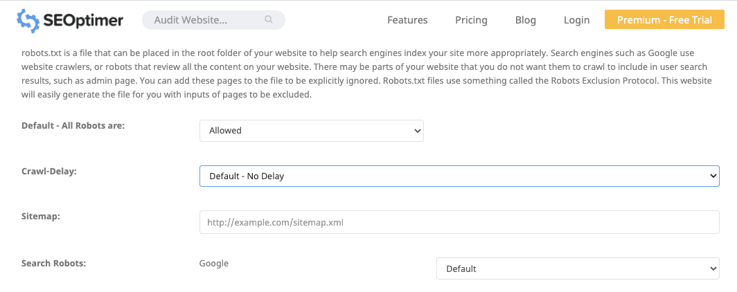This screenshot has width=737, height=292.
Task: Open the Blog link in navigation
Action: tap(526, 20)
